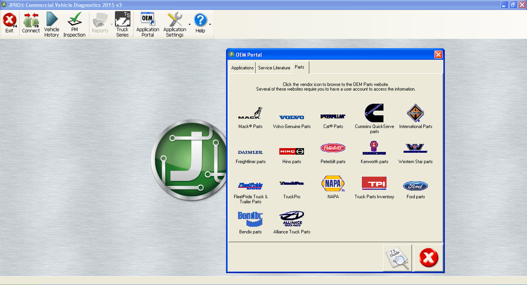The width and height of the screenshot is (527, 285).
Task: Click the 'Alliance Truck Parts' label
Action: pyautogui.click(x=291, y=232)
